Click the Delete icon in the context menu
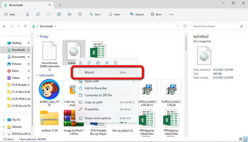The height and width of the screenshot is (142, 248). pyautogui.click(x=115, y=63)
